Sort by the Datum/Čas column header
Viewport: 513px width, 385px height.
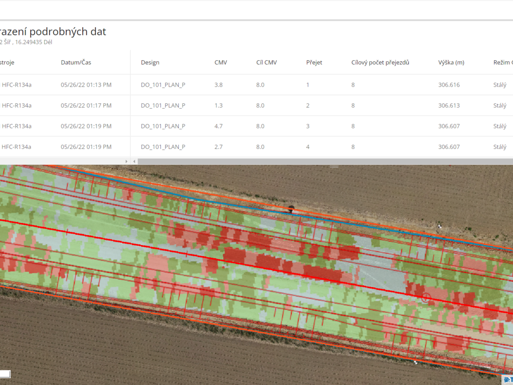click(x=76, y=63)
